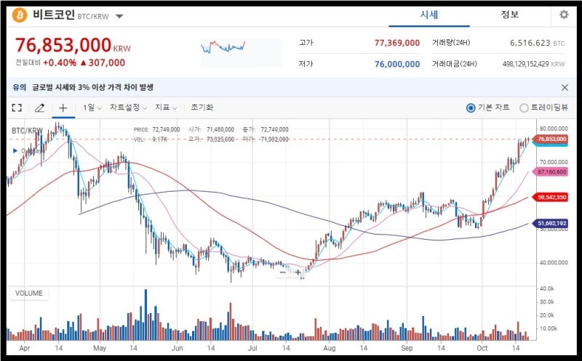
Task: Click the navy 51,692,192 moving average label
Action: (551, 223)
